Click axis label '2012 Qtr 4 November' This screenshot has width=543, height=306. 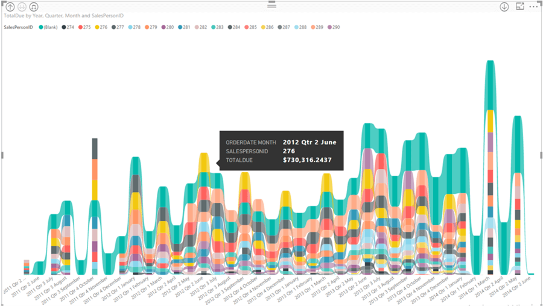pos(253,290)
